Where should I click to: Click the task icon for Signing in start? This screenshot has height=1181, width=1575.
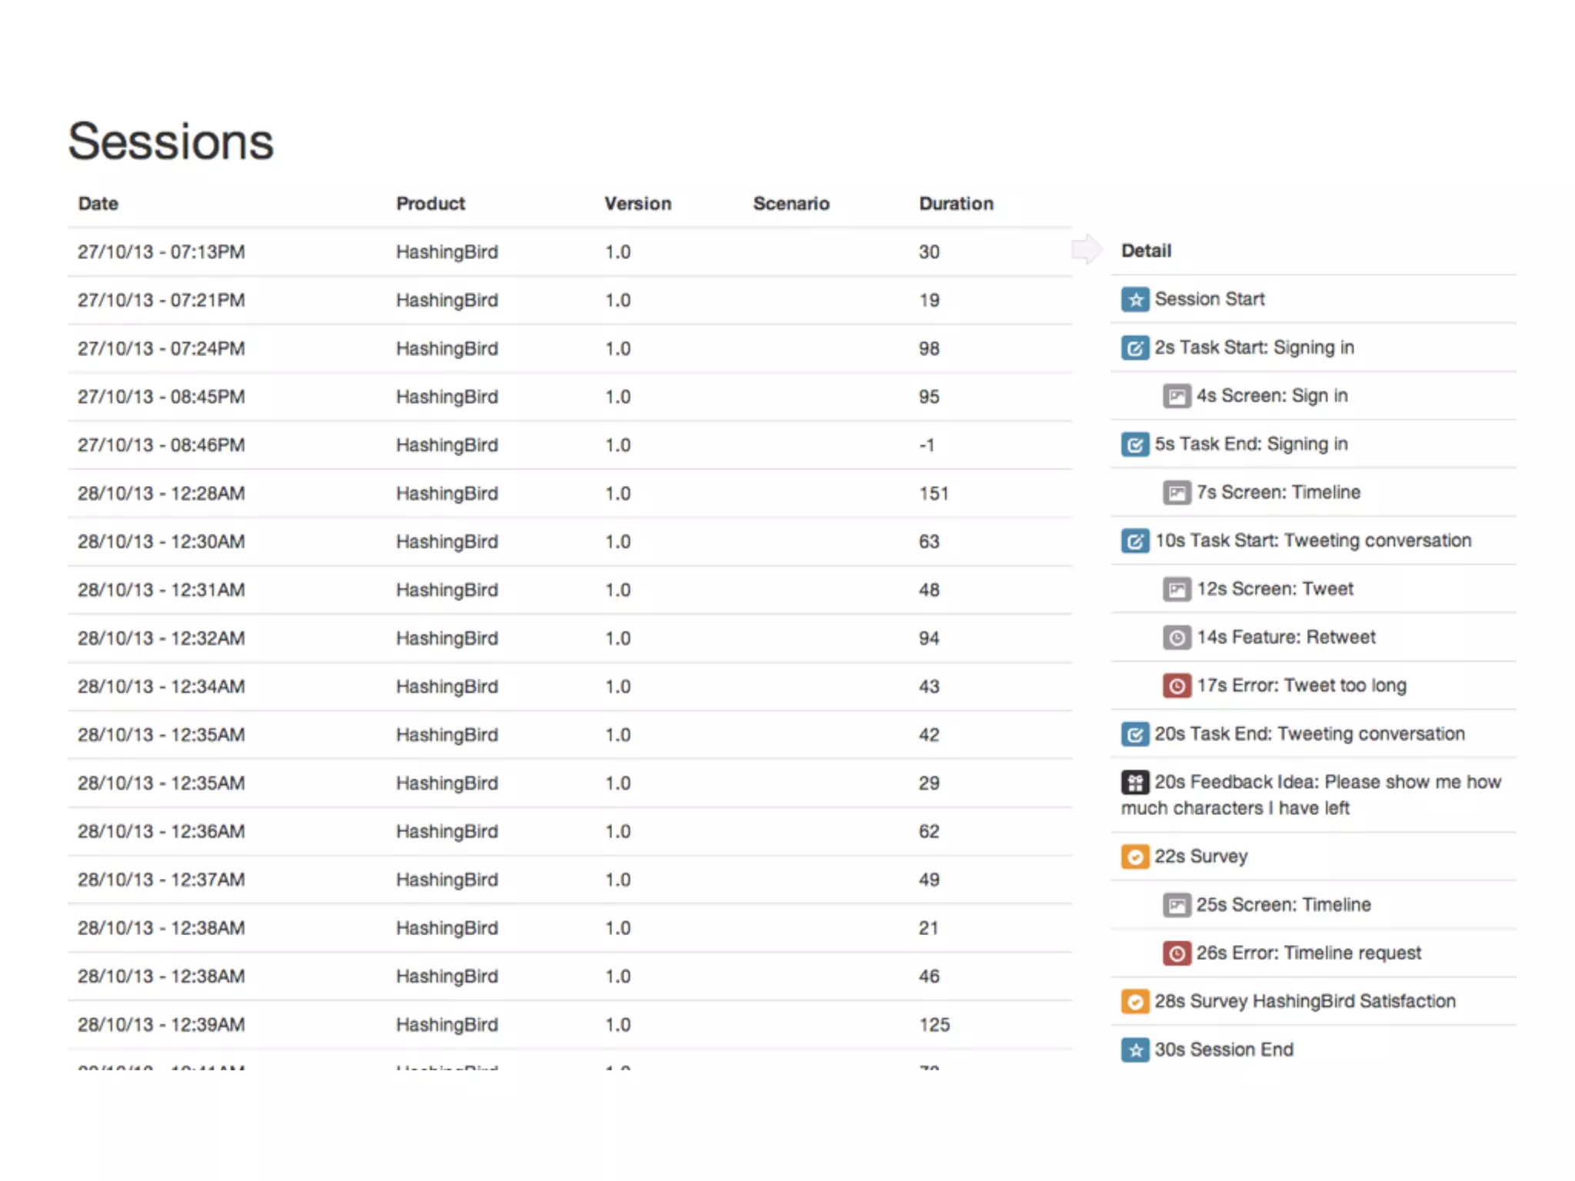pyautogui.click(x=1134, y=348)
